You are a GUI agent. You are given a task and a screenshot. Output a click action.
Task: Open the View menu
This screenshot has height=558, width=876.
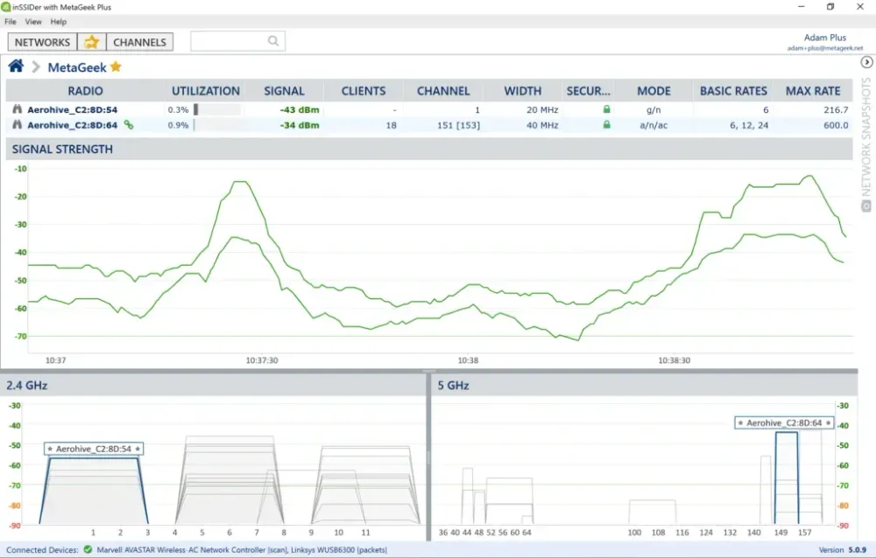click(x=33, y=21)
